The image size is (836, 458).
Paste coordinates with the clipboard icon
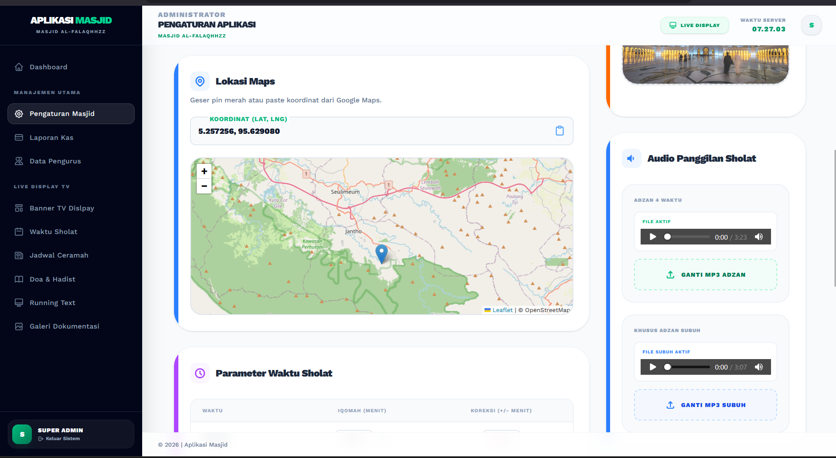pyautogui.click(x=560, y=131)
